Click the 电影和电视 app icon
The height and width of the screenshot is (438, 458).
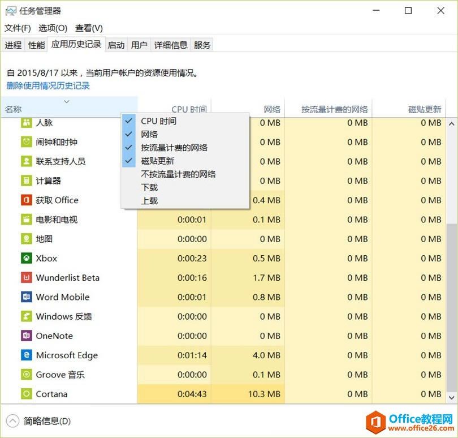pos(26,220)
